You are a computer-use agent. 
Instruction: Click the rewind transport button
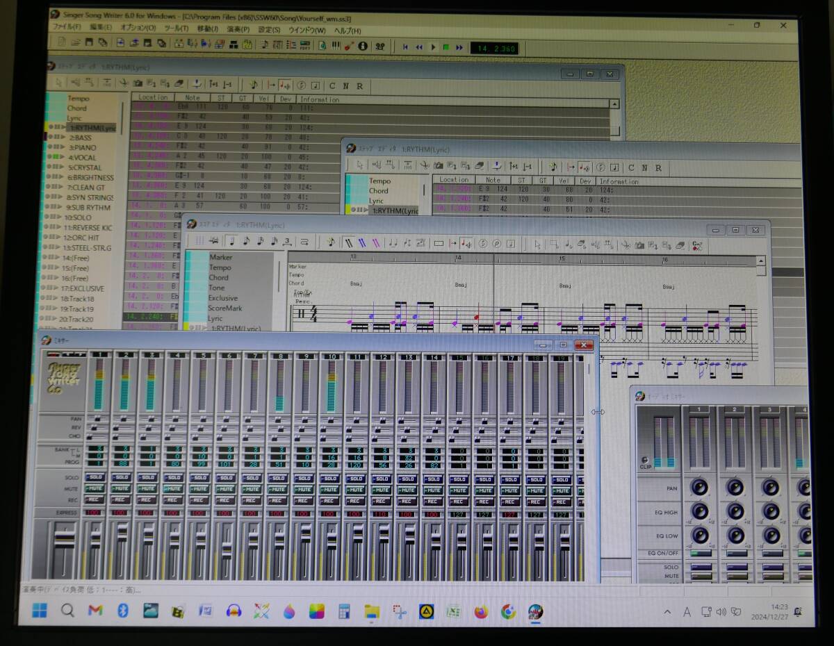coord(419,47)
